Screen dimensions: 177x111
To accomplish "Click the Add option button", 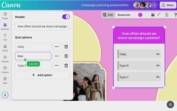I will (x=42, y=75).
